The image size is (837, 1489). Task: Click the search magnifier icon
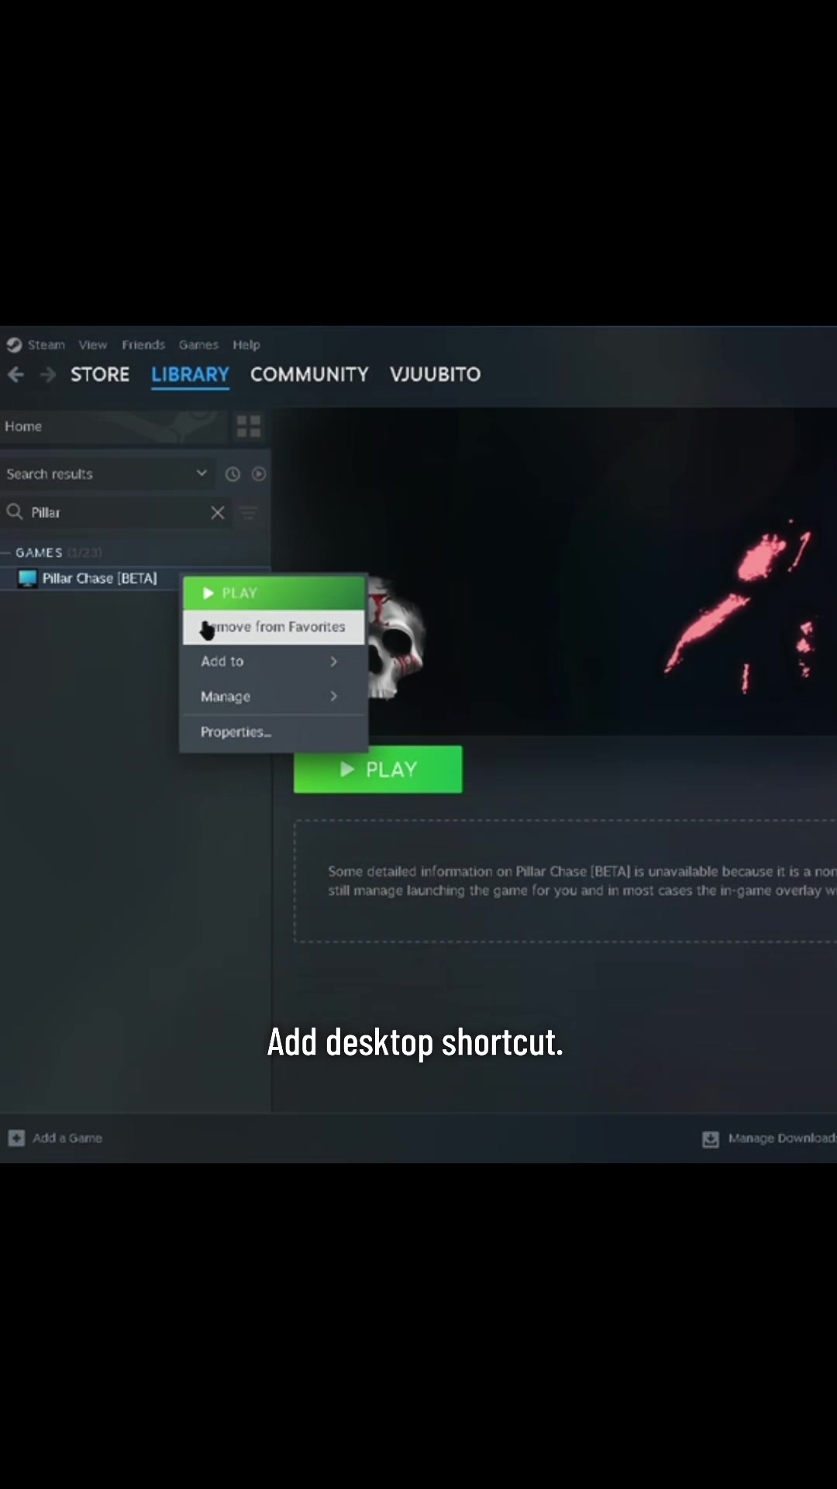15,512
